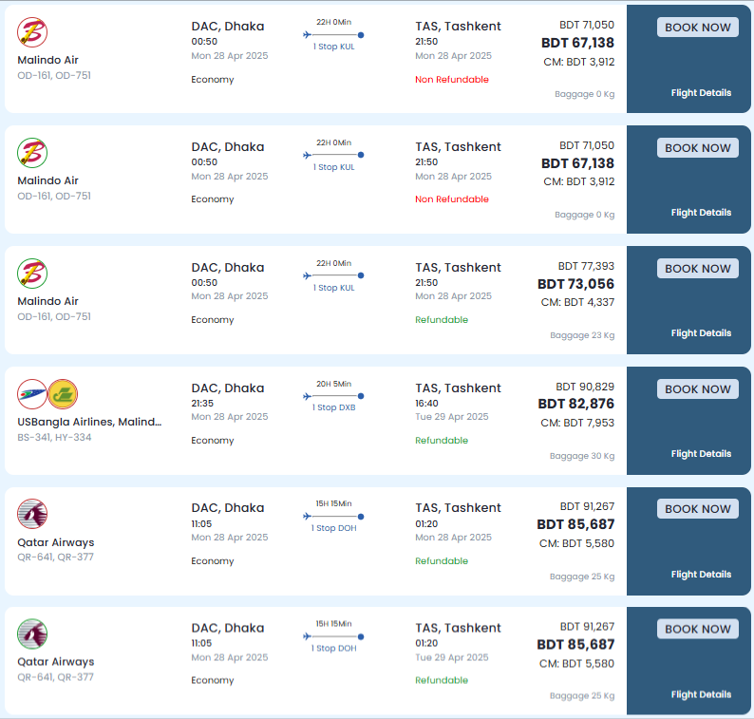Screen dimensions: 754x719
Task: Click the 1 Stop DXB stopover label
Action: pos(333,407)
